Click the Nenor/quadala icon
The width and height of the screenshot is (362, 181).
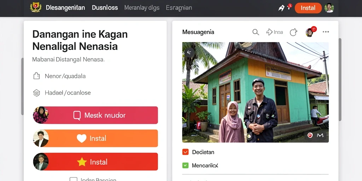coord(36,76)
